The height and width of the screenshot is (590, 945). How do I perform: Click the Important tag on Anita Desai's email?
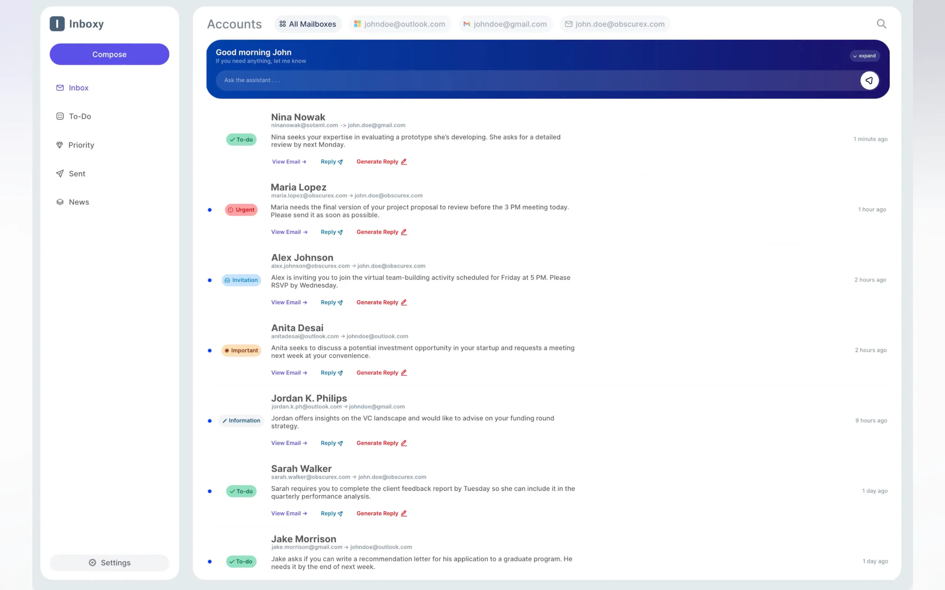241,350
